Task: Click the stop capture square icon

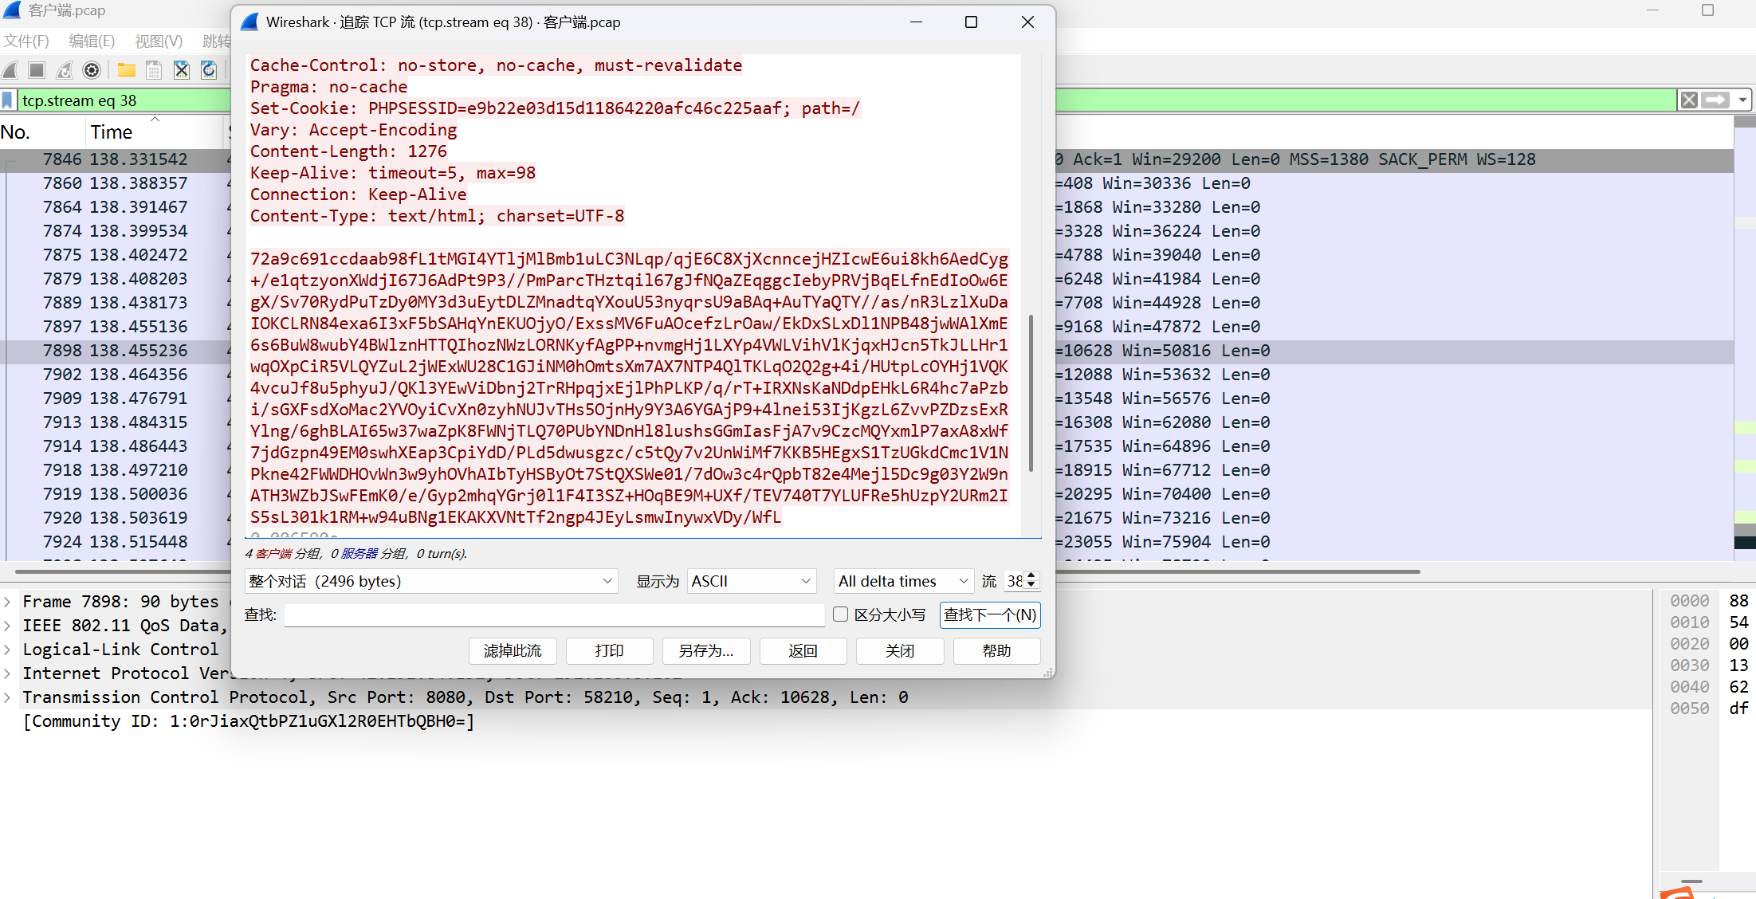Action: pos(37,70)
